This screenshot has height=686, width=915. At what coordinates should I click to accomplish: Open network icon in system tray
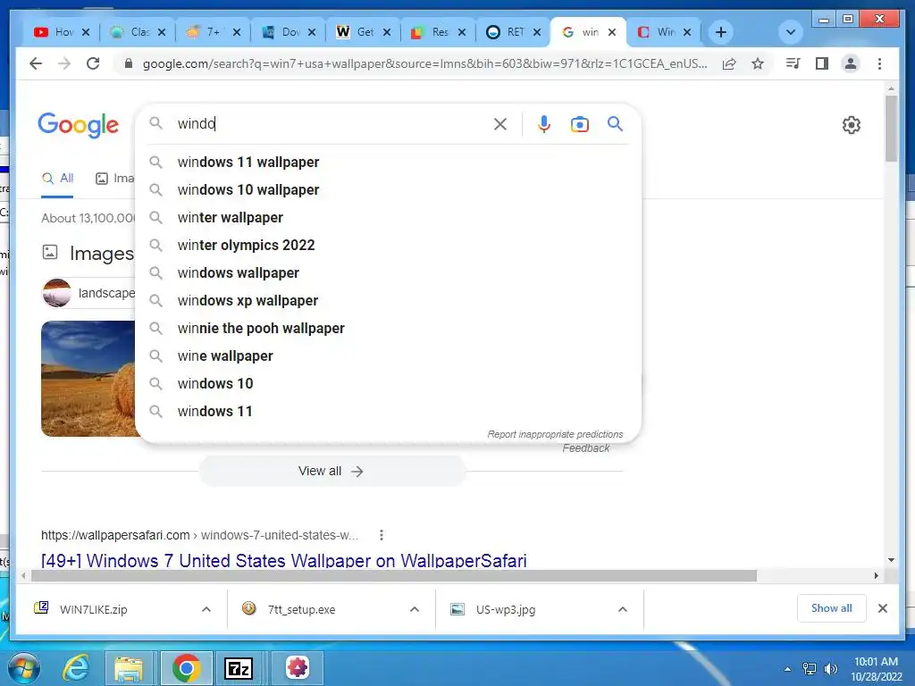[x=810, y=669]
